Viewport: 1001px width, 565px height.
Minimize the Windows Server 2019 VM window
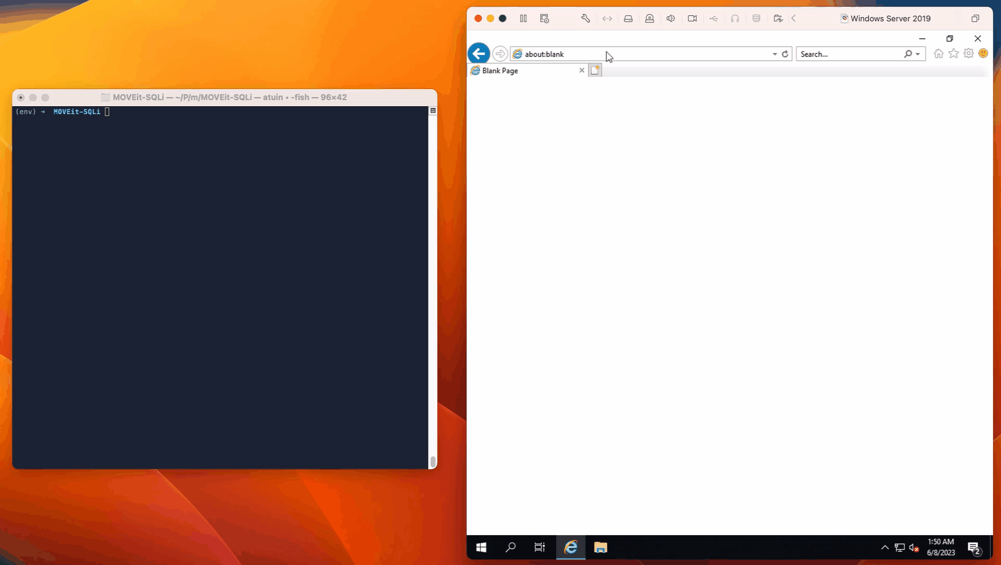[x=490, y=18]
